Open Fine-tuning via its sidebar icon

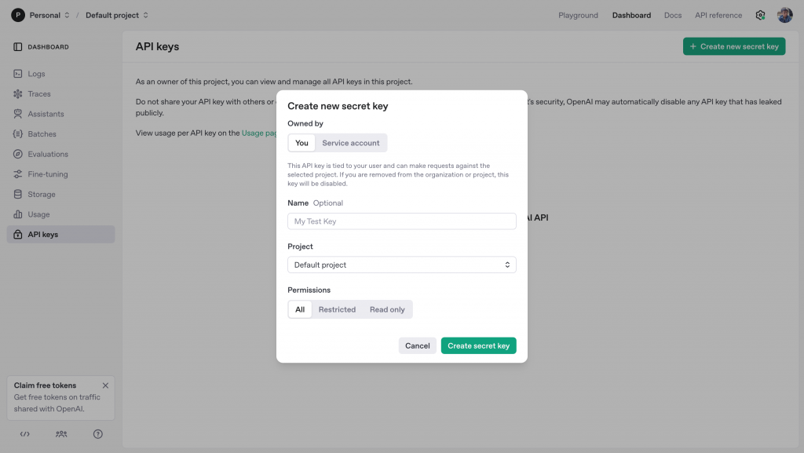(x=17, y=174)
